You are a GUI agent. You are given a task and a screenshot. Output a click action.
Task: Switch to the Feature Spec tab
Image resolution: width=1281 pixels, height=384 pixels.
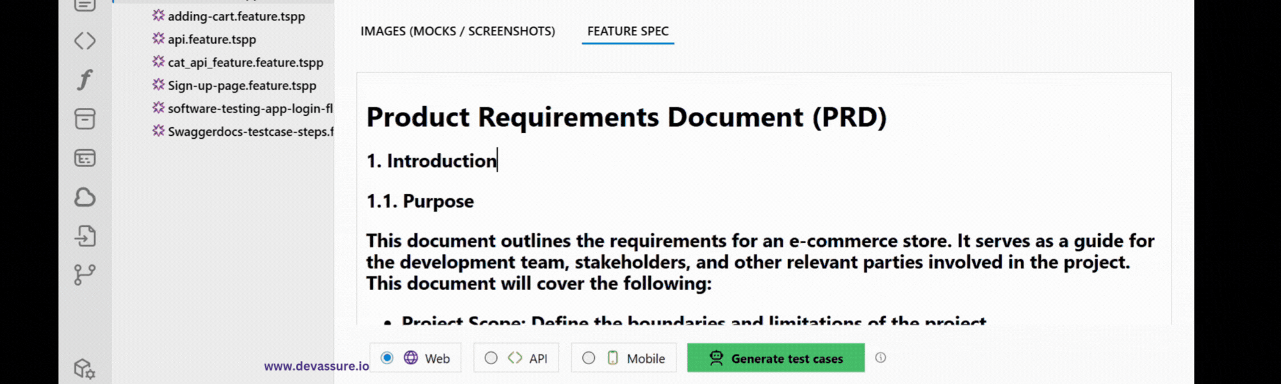[628, 31]
